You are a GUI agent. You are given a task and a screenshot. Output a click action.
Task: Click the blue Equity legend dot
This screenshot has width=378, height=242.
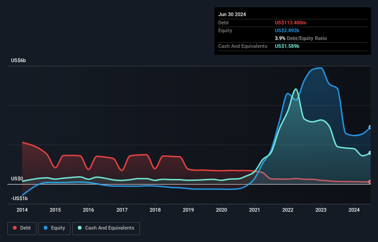pos(46,228)
